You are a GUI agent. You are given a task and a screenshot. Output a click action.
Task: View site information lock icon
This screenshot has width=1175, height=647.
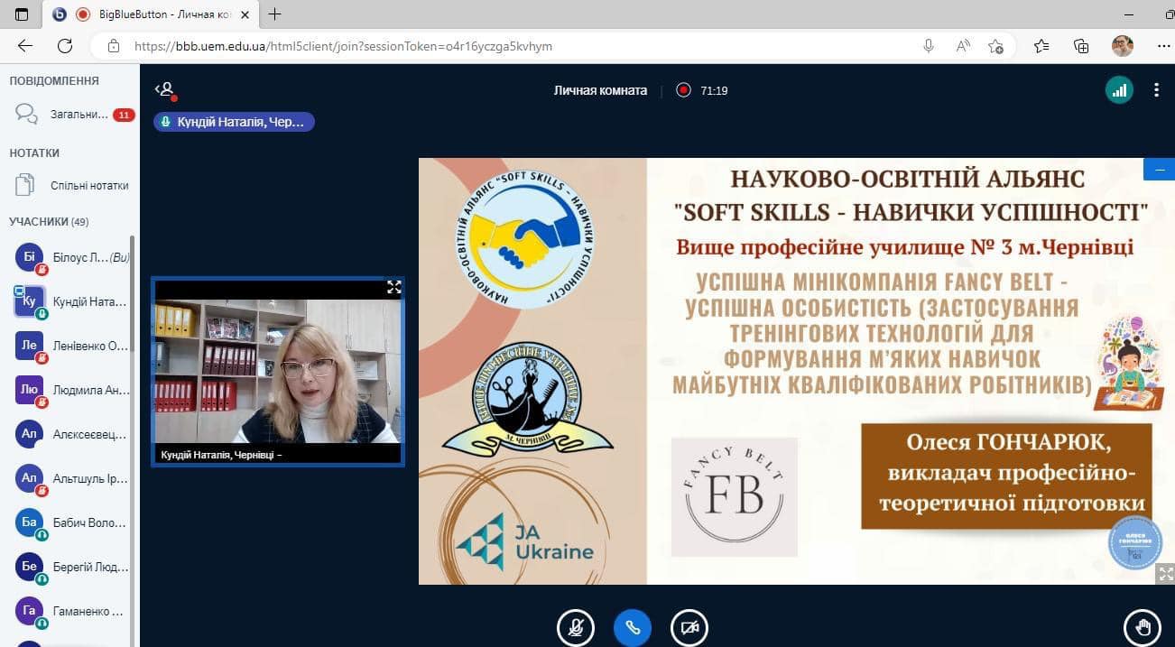[113, 46]
